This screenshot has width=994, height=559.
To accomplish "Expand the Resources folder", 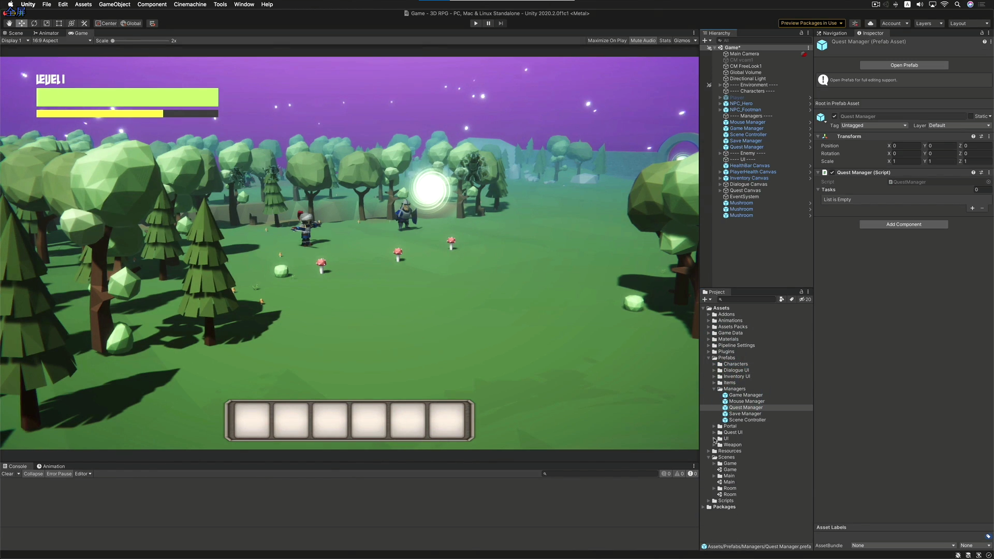I will coord(709,451).
